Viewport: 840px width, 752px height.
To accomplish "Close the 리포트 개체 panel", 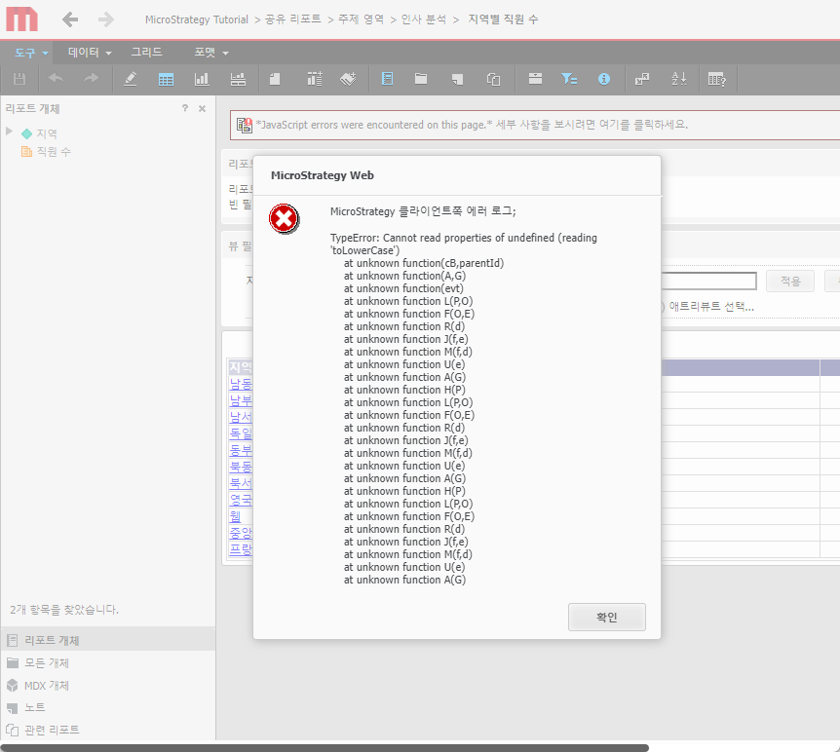I will (x=202, y=109).
